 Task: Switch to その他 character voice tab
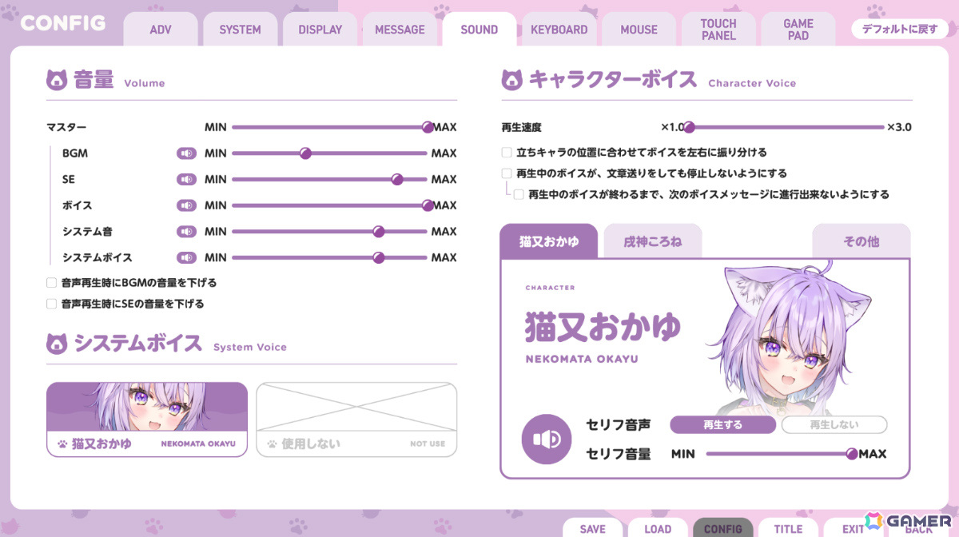[x=862, y=241]
